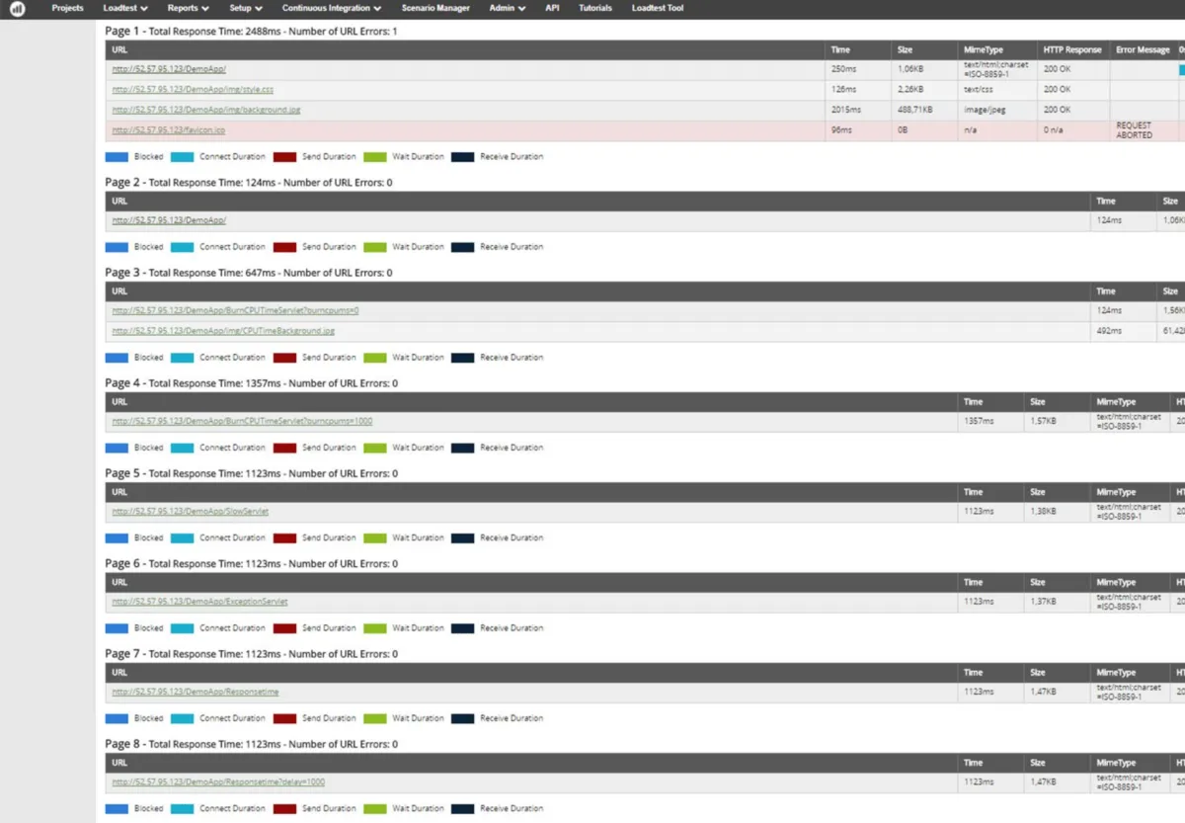Click the Receive Duration legend label under Page 8
The width and height of the screenshot is (1185, 823).
(512, 808)
